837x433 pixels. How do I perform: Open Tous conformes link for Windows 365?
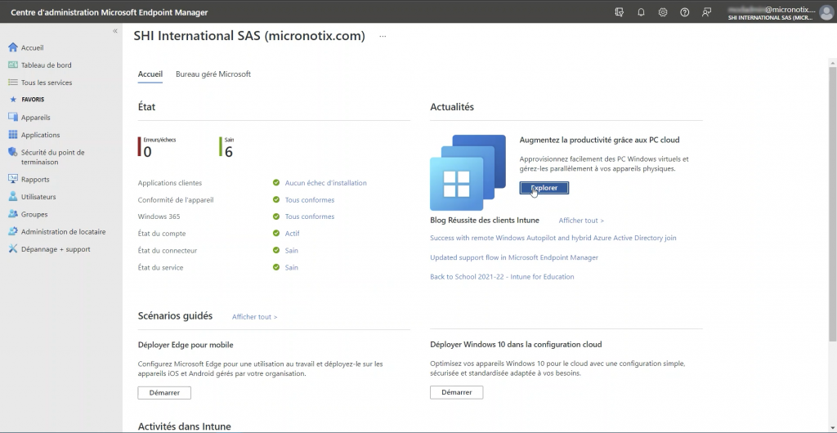click(310, 216)
